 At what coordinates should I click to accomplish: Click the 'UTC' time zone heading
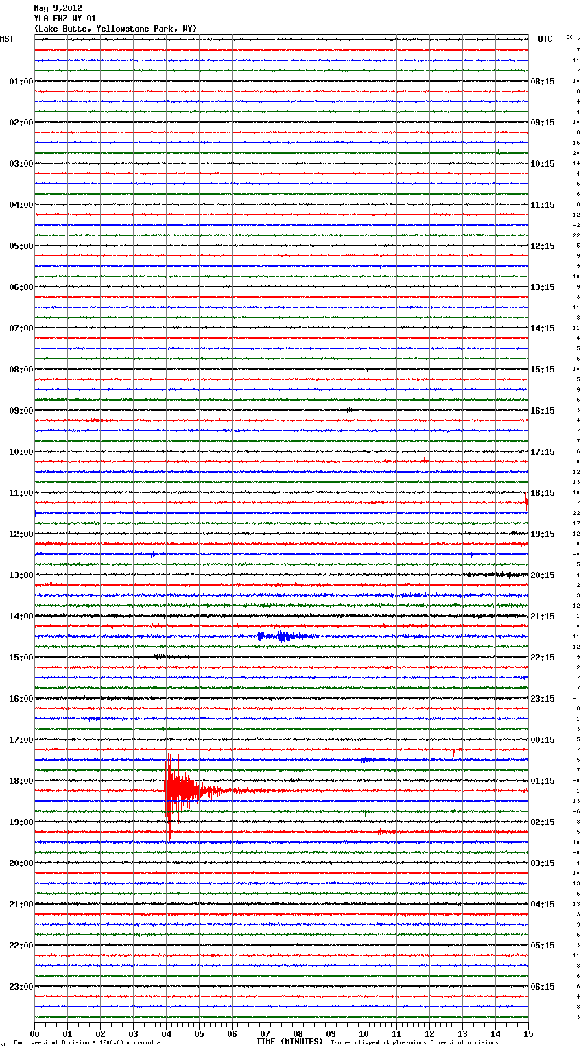pos(545,39)
